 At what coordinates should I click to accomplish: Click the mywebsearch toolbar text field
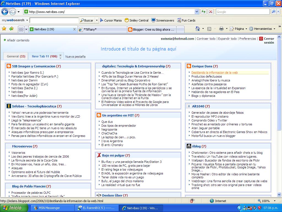(x=54, y=20)
